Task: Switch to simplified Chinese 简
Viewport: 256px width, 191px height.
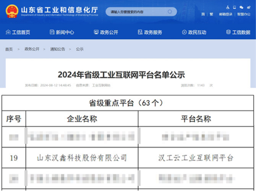Action: [203, 15]
